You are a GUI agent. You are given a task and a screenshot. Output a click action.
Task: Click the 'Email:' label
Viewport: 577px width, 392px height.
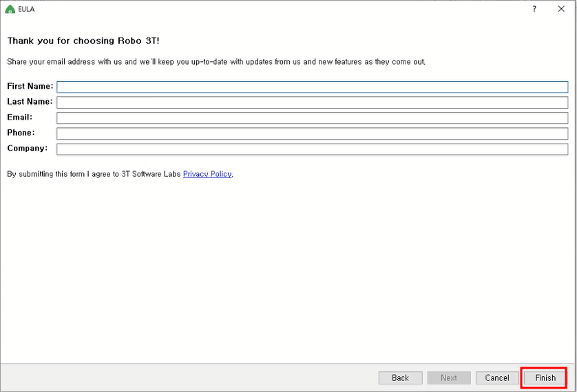click(x=20, y=117)
